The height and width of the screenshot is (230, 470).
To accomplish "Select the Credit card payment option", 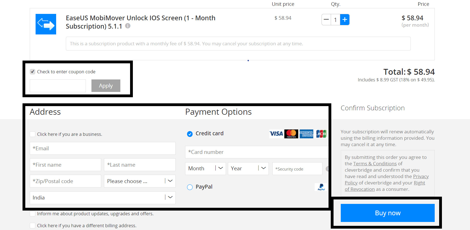I will coord(190,134).
